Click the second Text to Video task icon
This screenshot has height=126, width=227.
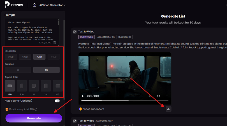pos(75,121)
